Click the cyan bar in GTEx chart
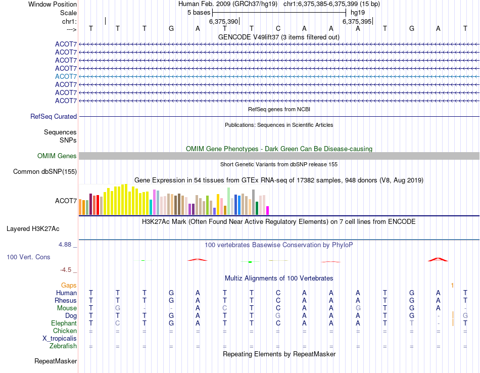The height and width of the screenshot is (373, 480). 151,207
